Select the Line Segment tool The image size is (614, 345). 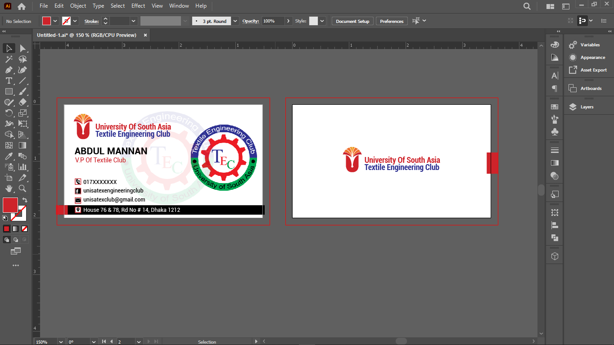click(x=23, y=81)
